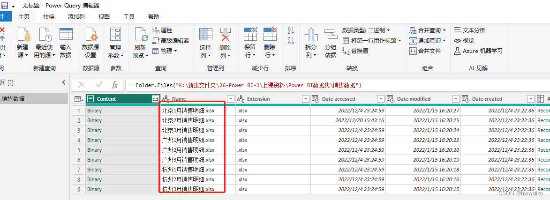Select 北京2月销售明细.xlsx cell

(198, 120)
